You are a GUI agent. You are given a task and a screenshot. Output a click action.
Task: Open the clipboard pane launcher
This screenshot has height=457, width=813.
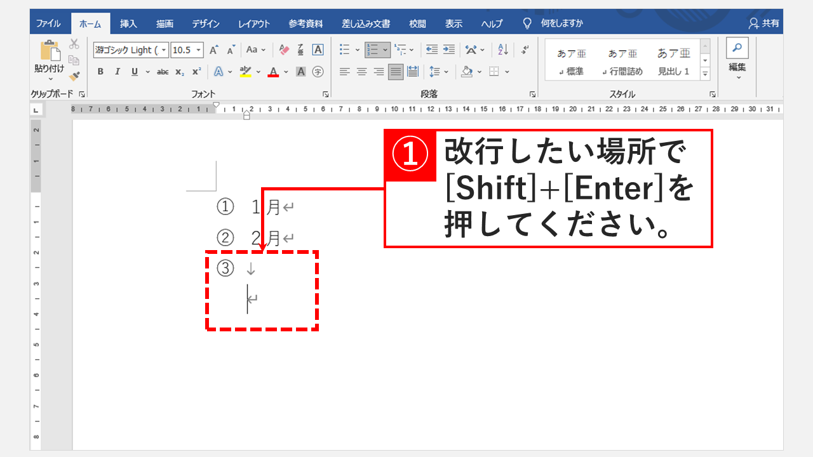click(81, 94)
